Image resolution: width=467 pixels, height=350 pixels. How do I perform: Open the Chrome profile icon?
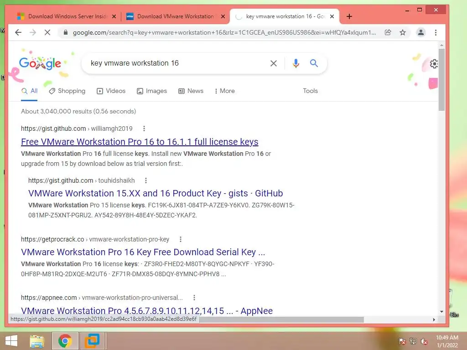(420, 32)
